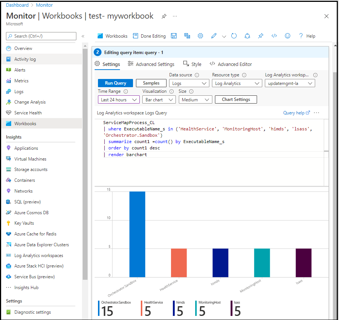Select the pencil Edit icon on the toolbar

pyautogui.click(x=213, y=36)
